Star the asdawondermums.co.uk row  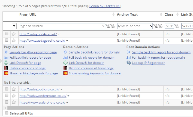[14, 96]
